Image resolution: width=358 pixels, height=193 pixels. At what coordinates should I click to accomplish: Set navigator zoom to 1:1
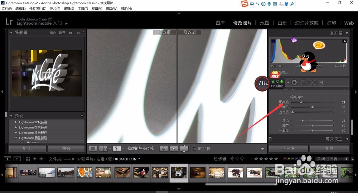71,33
